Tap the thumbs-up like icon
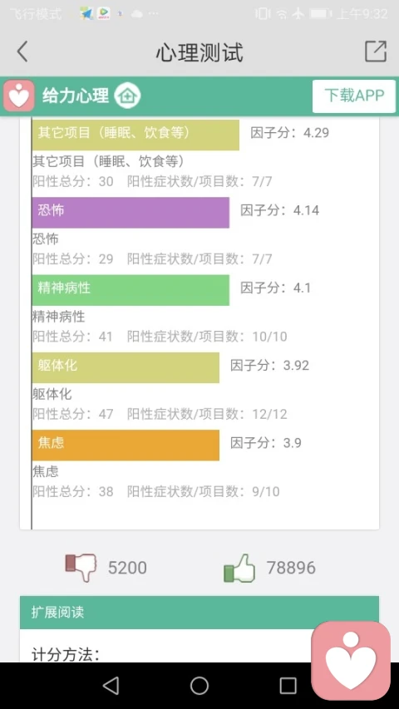The width and height of the screenshot is (399, 709). [x=239, y=568]
